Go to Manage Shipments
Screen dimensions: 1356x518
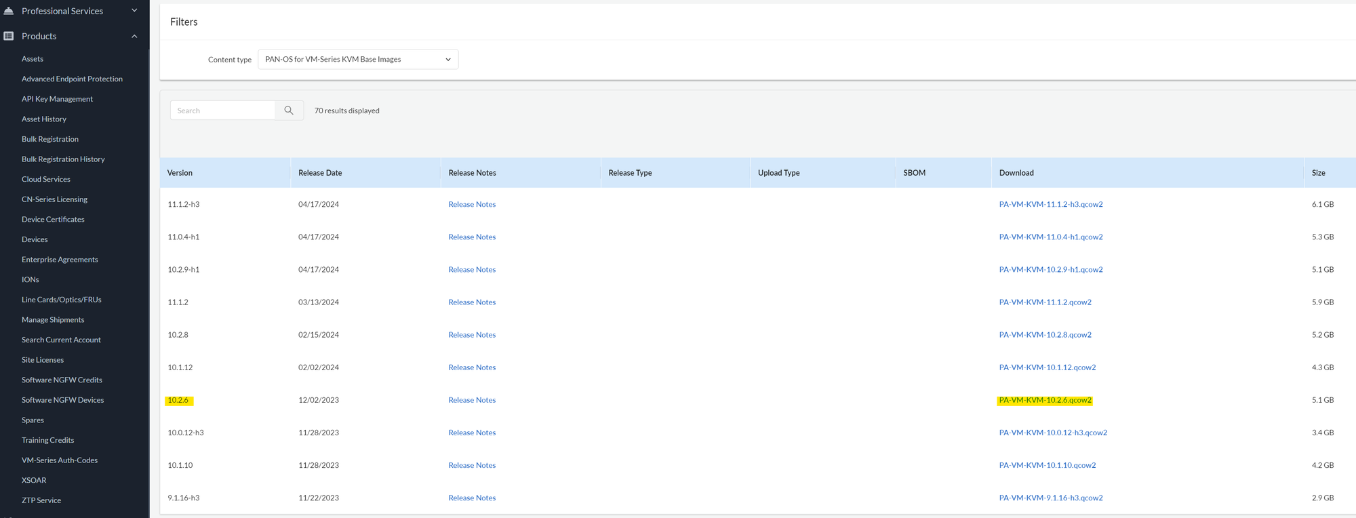53,320
